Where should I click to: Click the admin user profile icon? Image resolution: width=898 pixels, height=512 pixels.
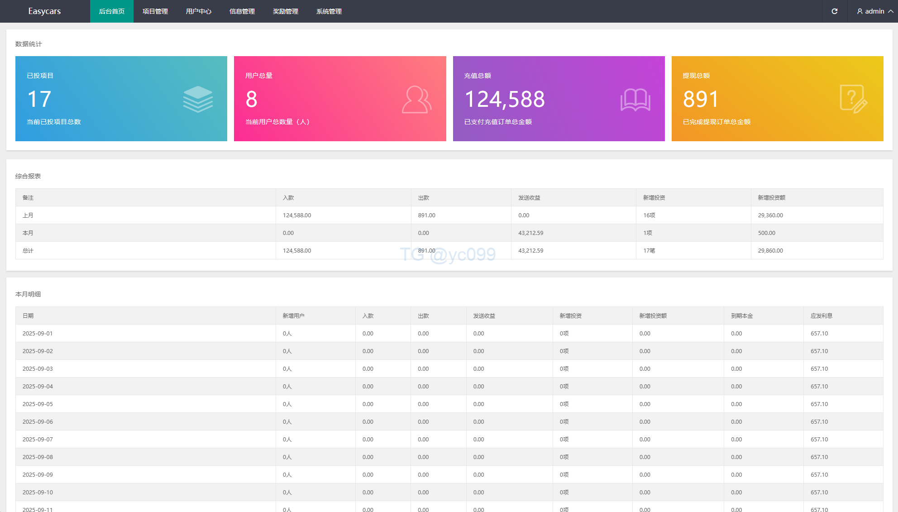(x=860, y=11)
